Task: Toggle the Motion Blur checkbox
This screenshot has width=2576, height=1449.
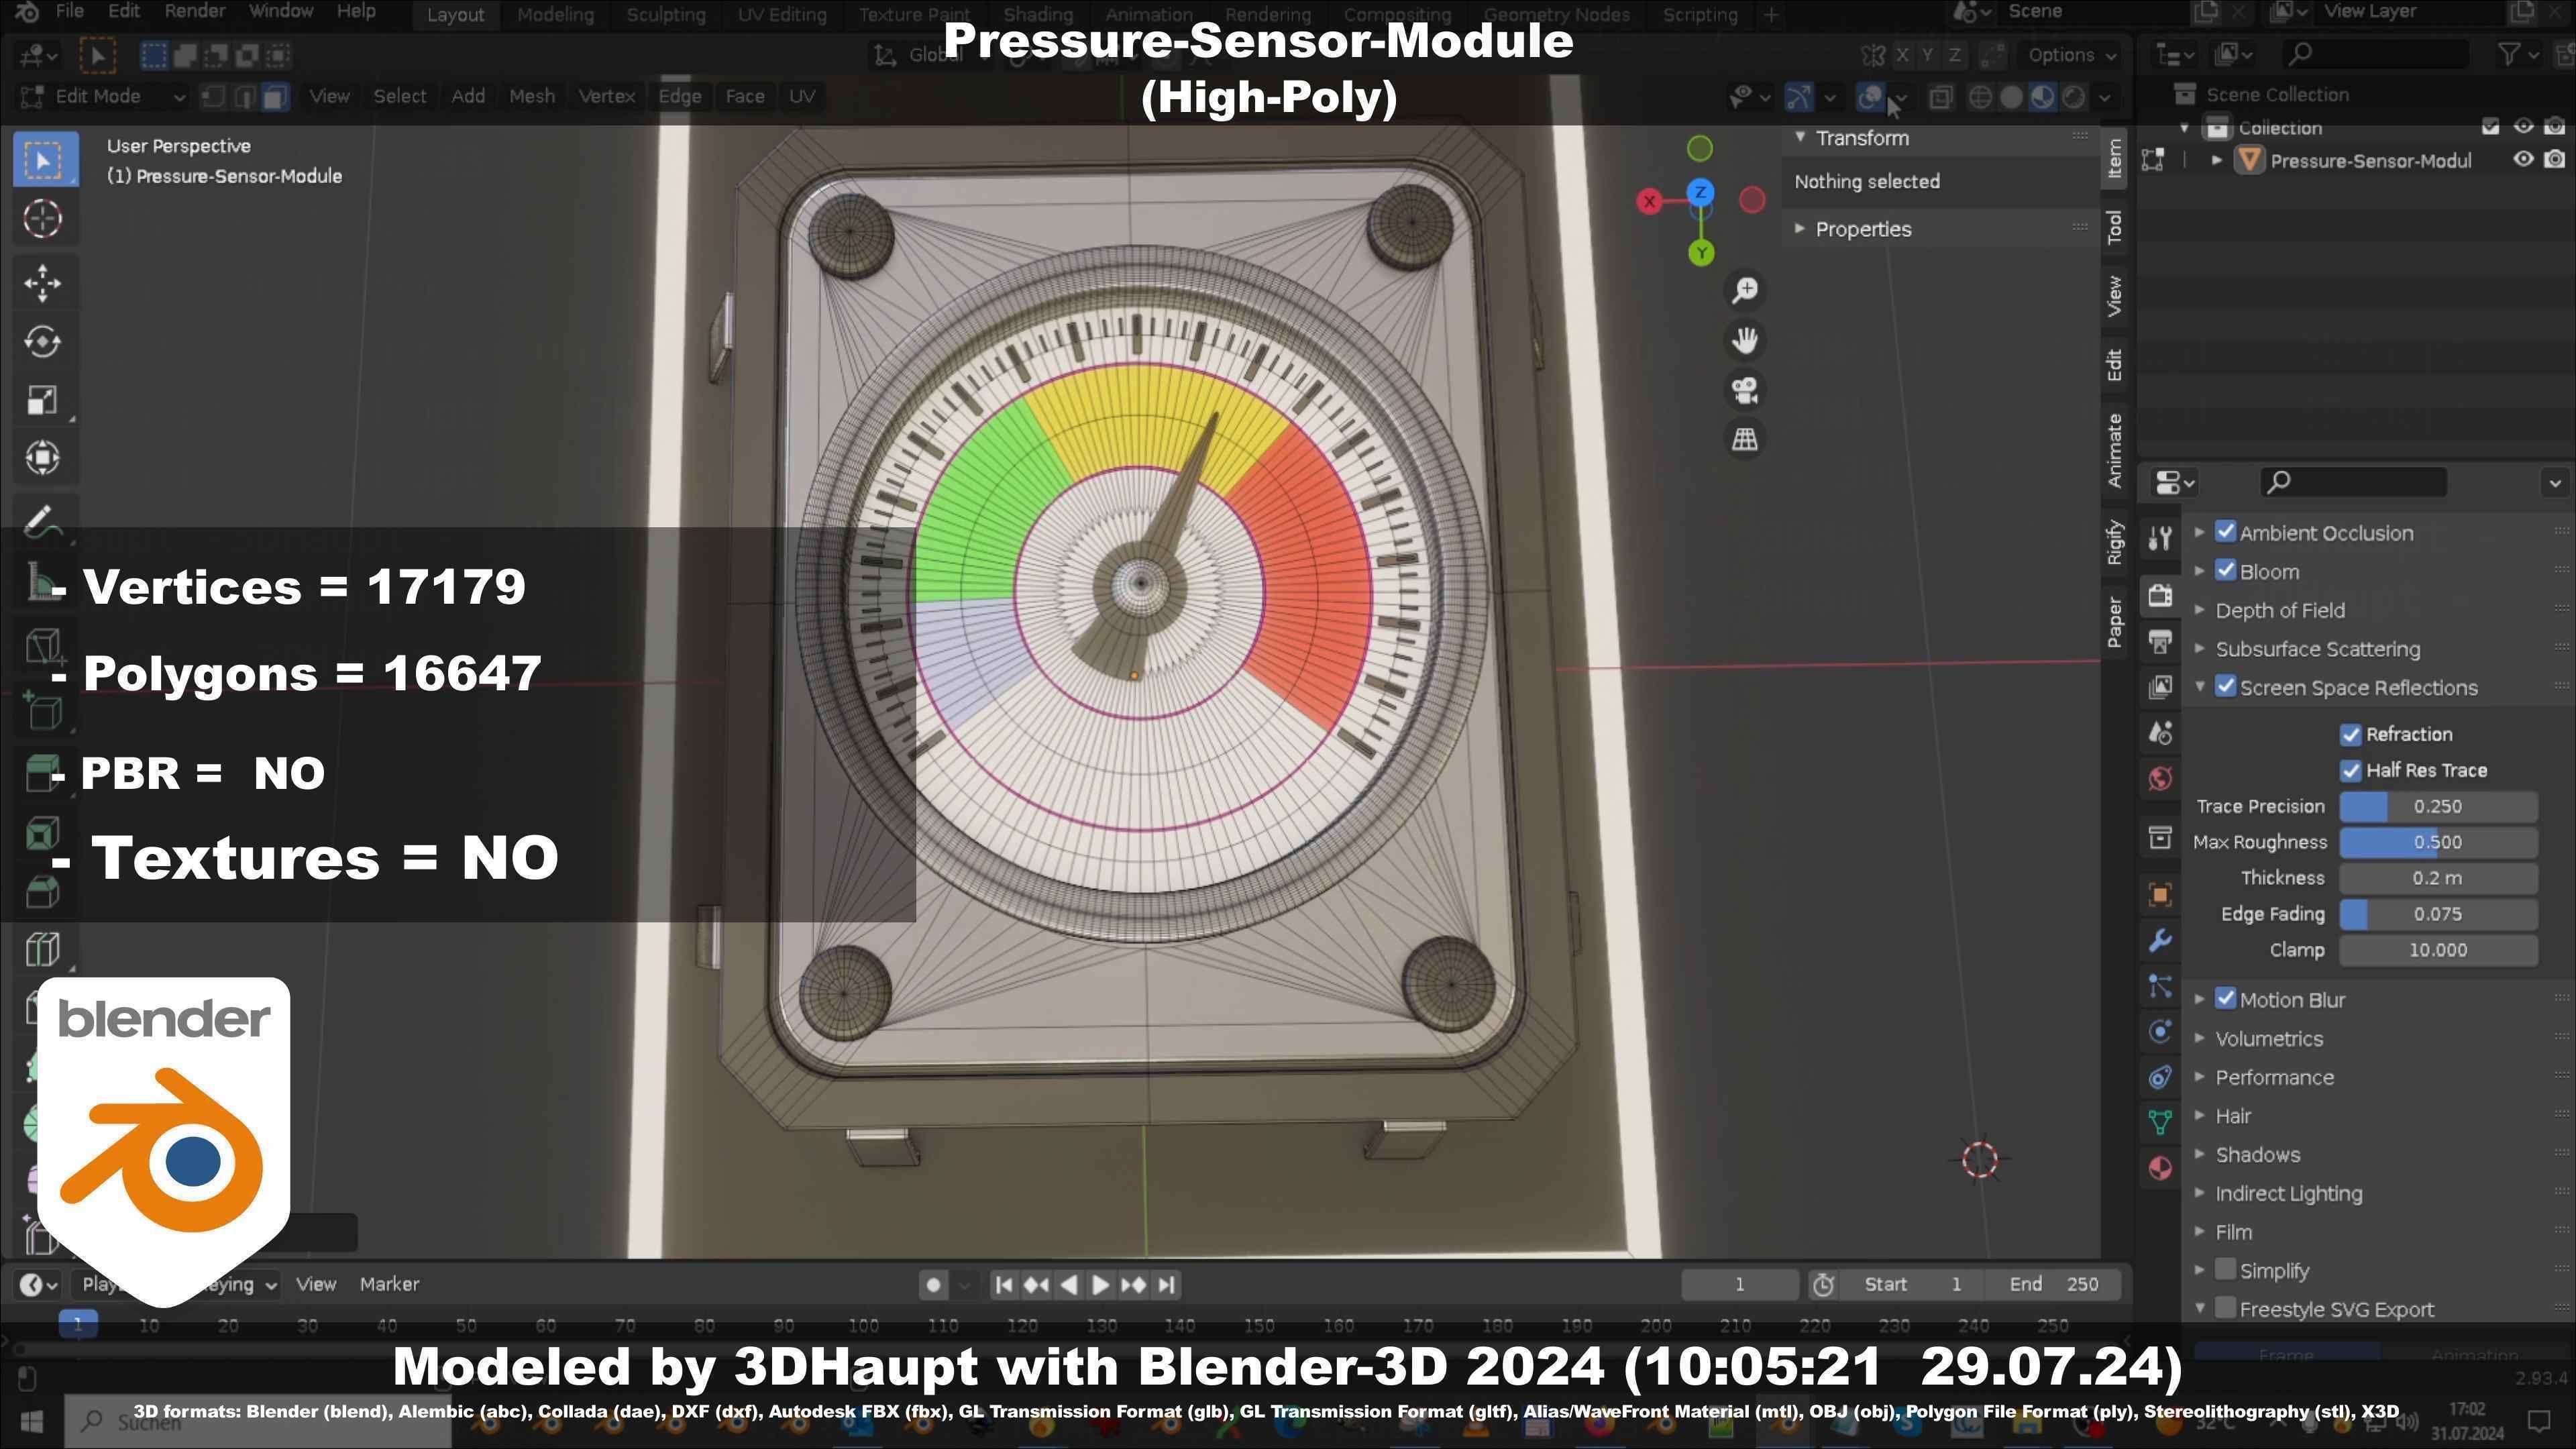Action: (x=2225, y=1000)
